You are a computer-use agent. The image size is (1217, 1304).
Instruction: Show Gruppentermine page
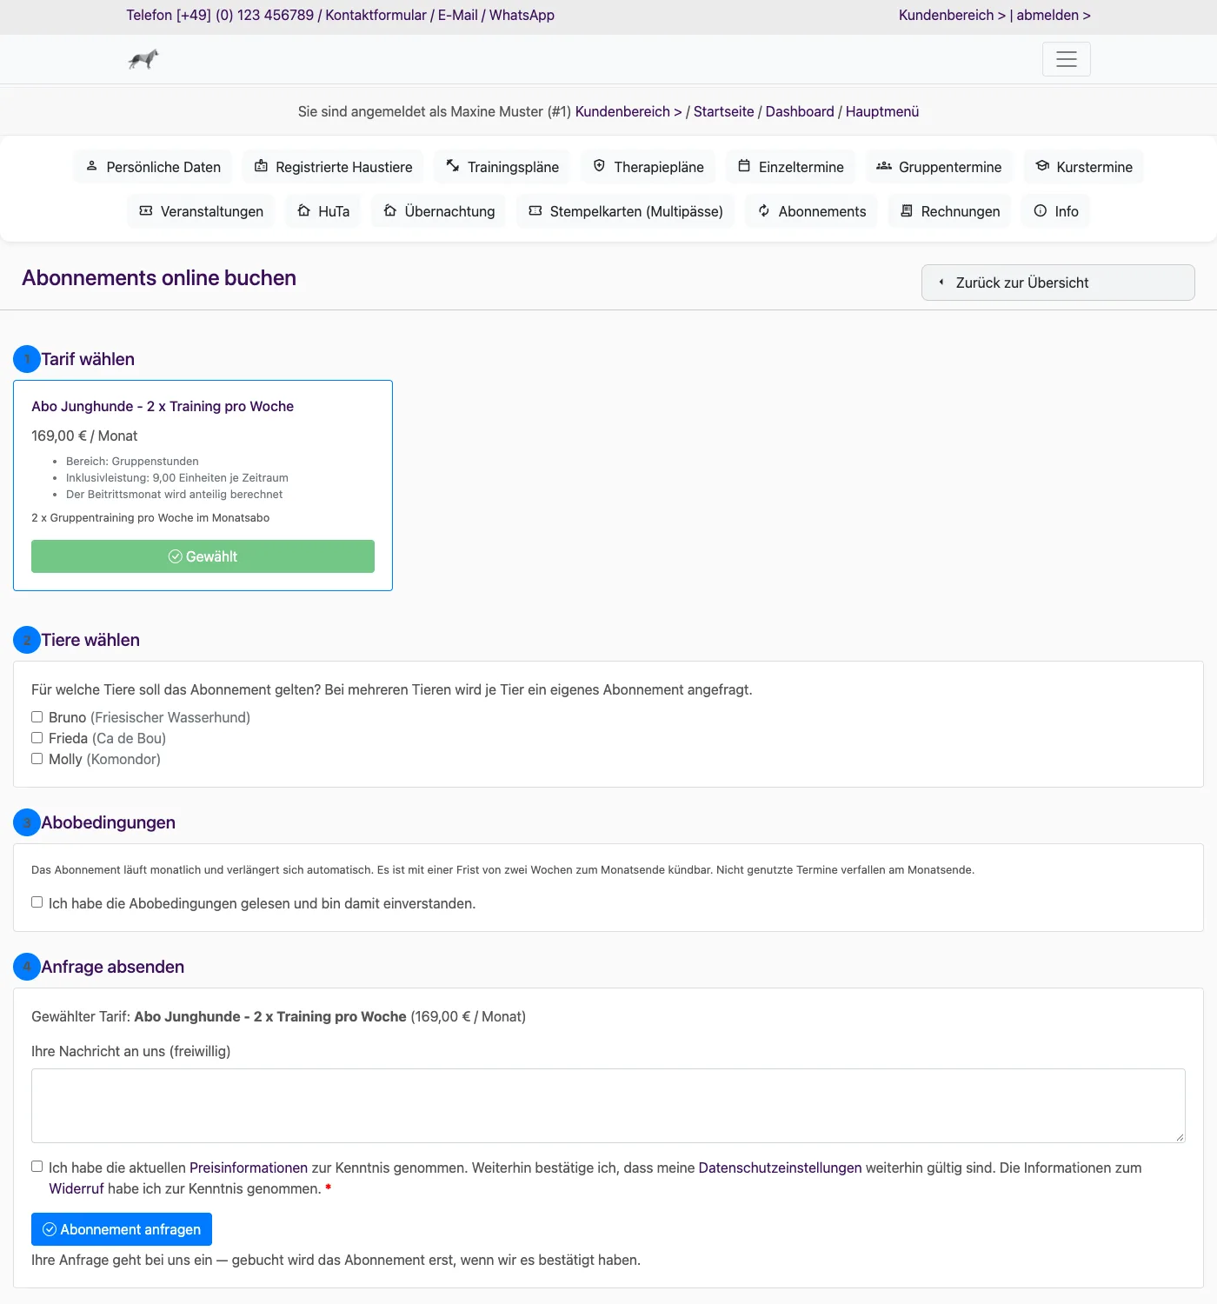pos(940,167)
